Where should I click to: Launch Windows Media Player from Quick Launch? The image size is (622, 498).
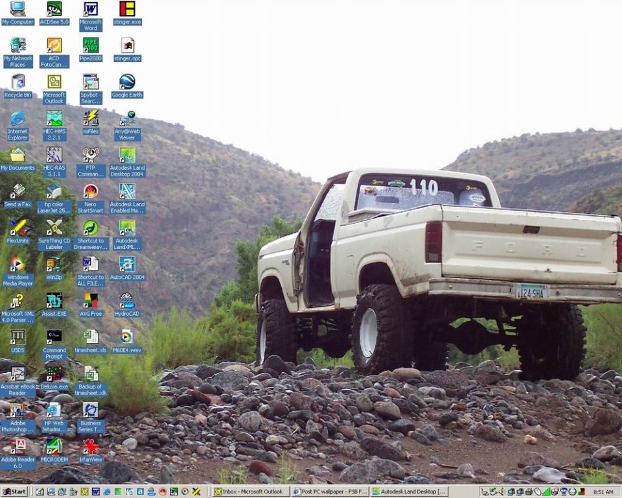pos(185,492)
